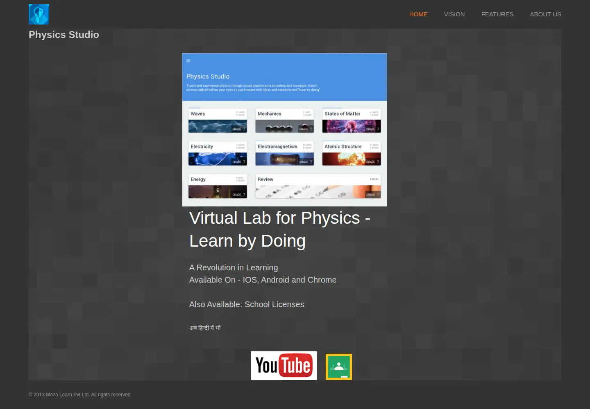Viewport: 590px width, 409px height.
Task: Select the Waves course card
Action: point(218,121)
